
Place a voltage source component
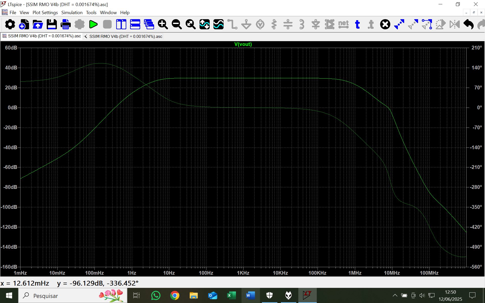click(260, 24)
